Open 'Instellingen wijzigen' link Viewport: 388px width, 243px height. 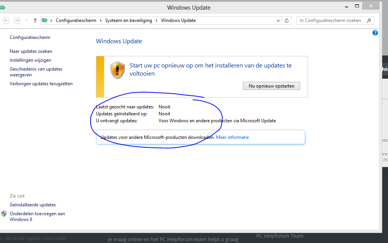(x=30, y=60)
